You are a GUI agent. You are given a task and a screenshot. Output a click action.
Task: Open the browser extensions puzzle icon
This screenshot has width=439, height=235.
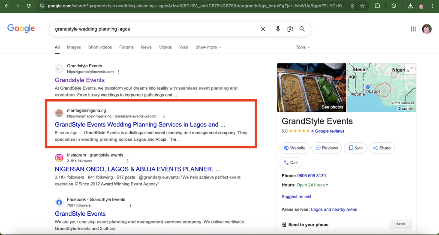coord(377,6)
